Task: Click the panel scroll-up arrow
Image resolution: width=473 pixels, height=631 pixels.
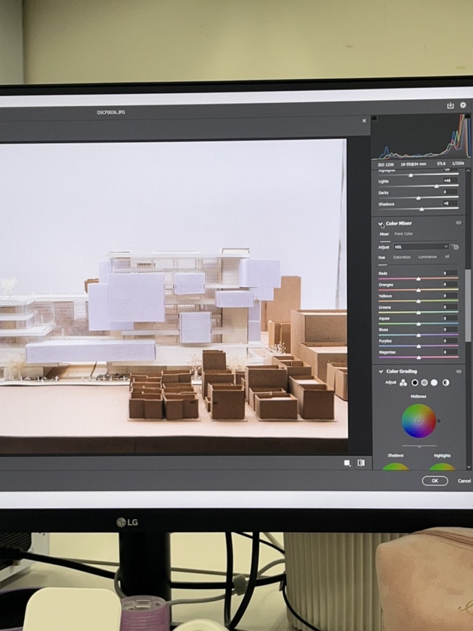Action: click(468, 171)
